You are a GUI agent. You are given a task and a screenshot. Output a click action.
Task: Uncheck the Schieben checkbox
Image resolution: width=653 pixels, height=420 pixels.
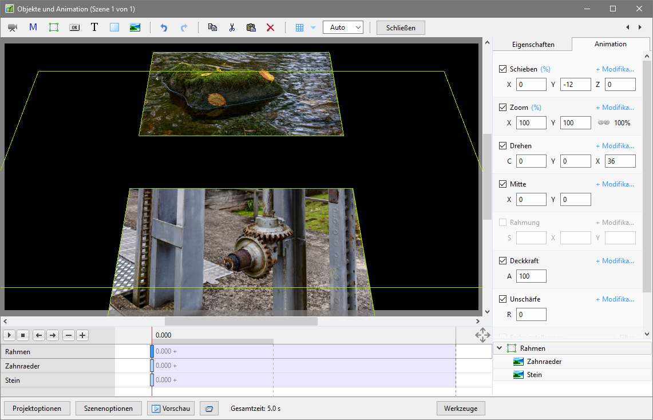point(503,69)
